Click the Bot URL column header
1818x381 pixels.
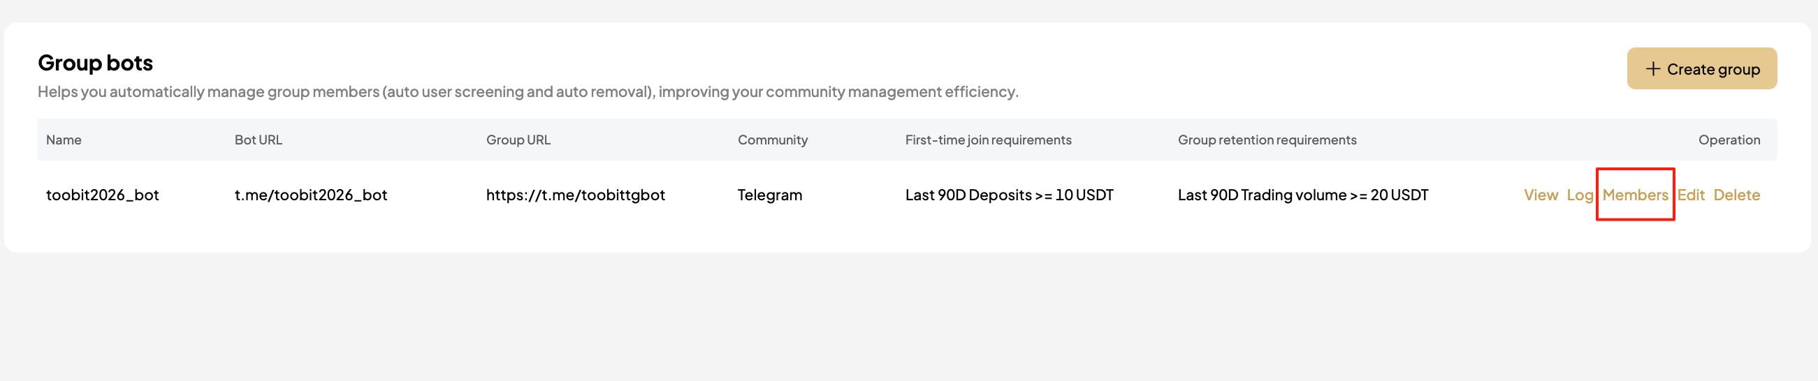coord(259,140)
